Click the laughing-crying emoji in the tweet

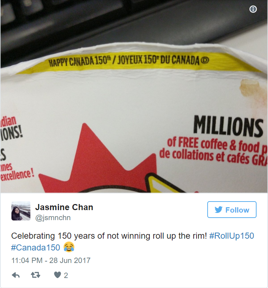[x=69, y=247]
